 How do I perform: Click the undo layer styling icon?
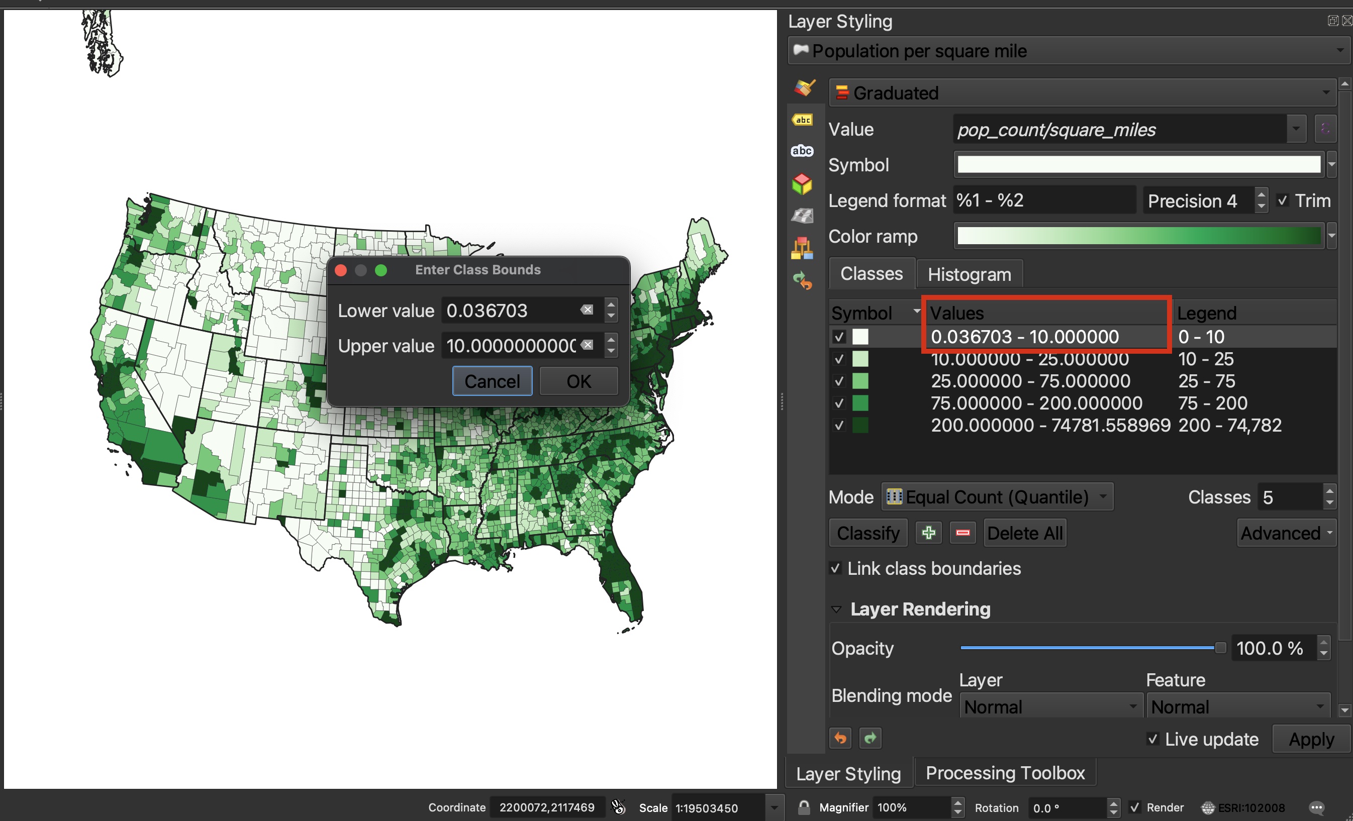[840, 737]
